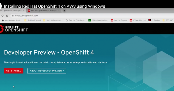Screen dimensions: 174x91
Task: Click the Red Hat OpenShift logo
Action: (x=14, y=29)
